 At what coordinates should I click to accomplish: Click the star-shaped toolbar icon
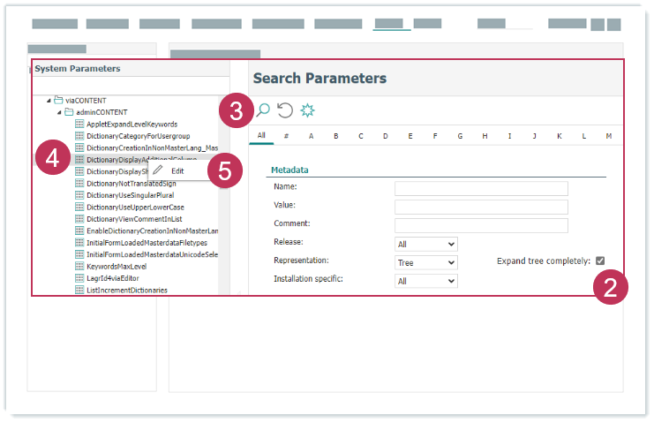(x=307, y=110)
